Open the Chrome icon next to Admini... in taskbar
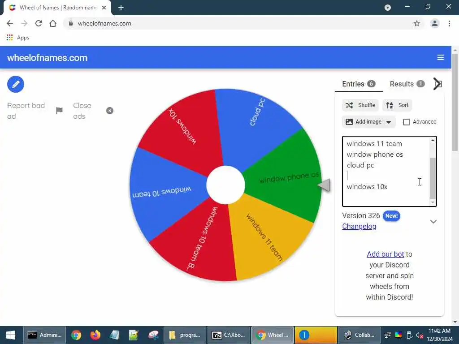 (76, 335)
